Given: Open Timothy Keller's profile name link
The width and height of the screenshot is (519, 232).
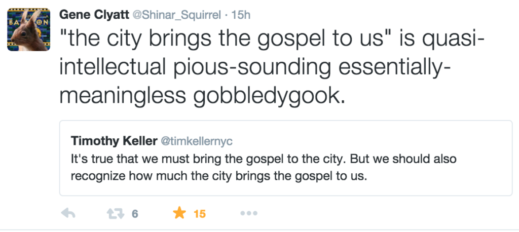Looking at the screenshot, I should tap(114, 141).
